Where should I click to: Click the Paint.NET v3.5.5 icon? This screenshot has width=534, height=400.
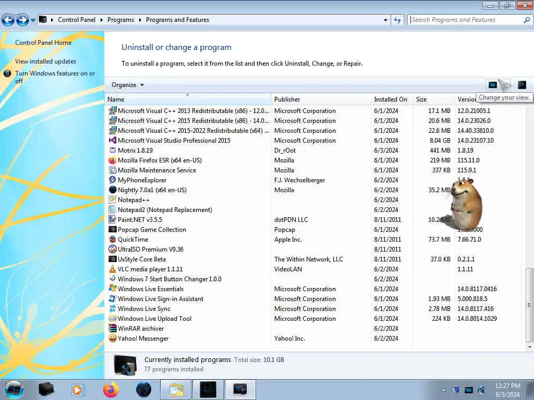coord(113,220)
